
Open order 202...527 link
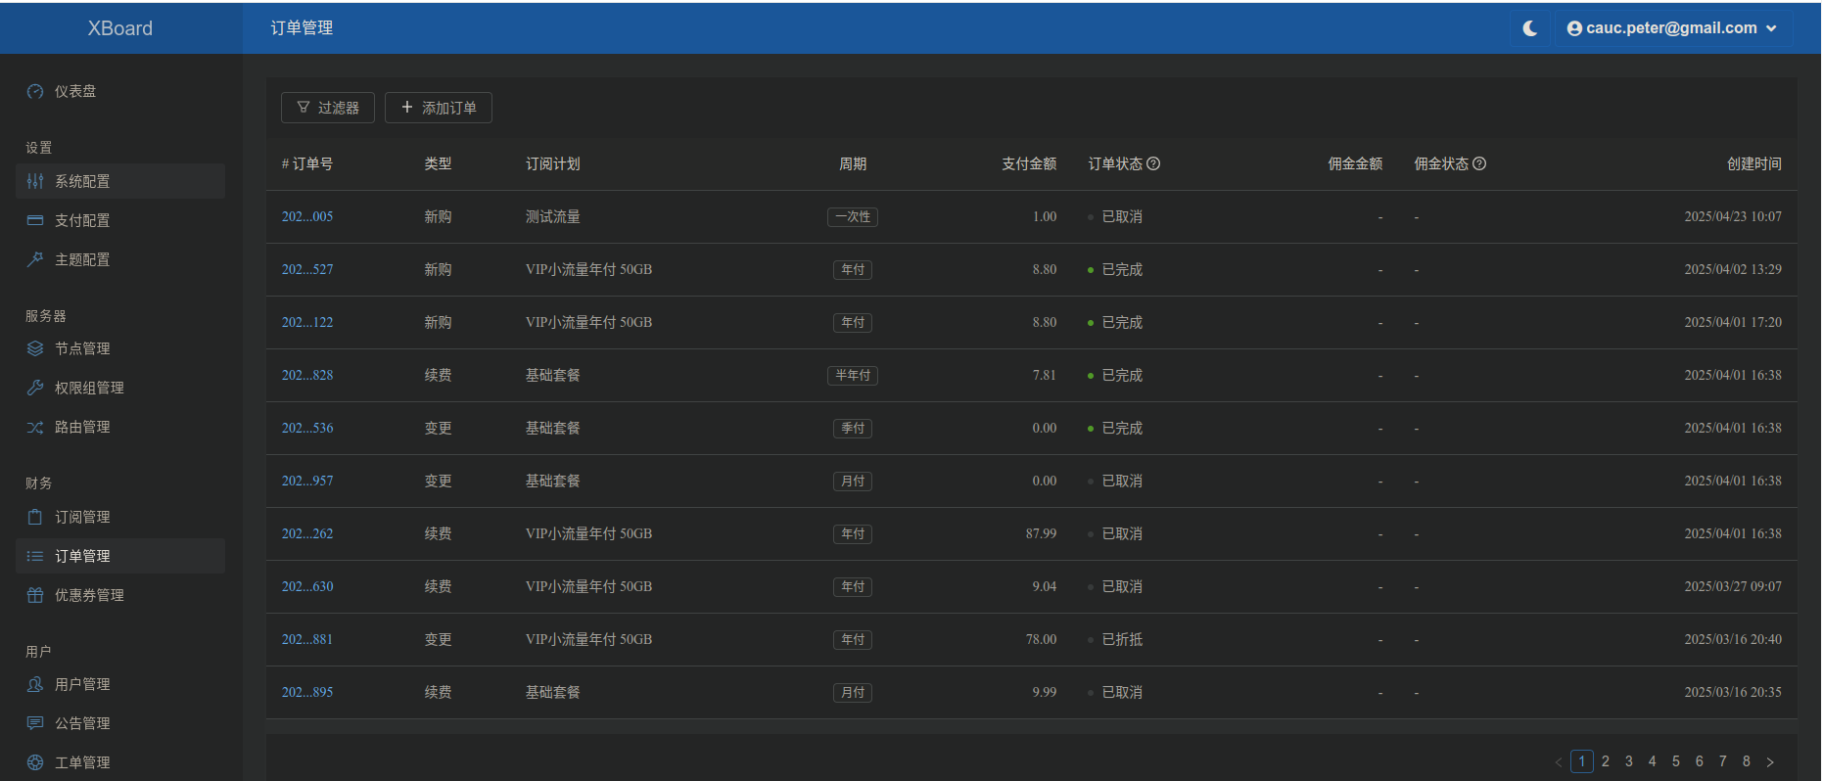[307, 269]
